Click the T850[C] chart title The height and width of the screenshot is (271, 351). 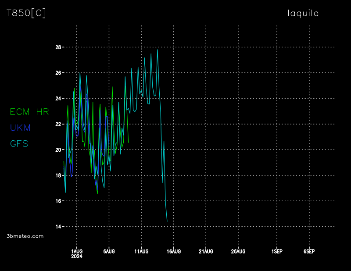click(x=26, y=13)
